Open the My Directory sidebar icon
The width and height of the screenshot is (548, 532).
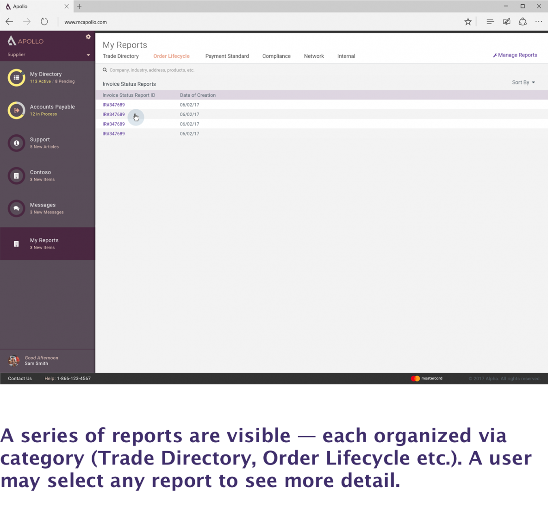[16, 77]
